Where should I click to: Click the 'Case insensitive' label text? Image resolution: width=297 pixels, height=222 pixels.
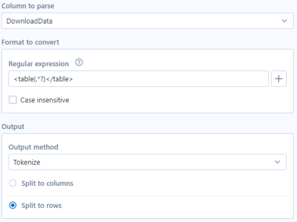pos(45,100)
